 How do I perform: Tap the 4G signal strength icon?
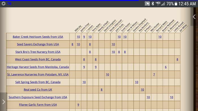point(160,4)
